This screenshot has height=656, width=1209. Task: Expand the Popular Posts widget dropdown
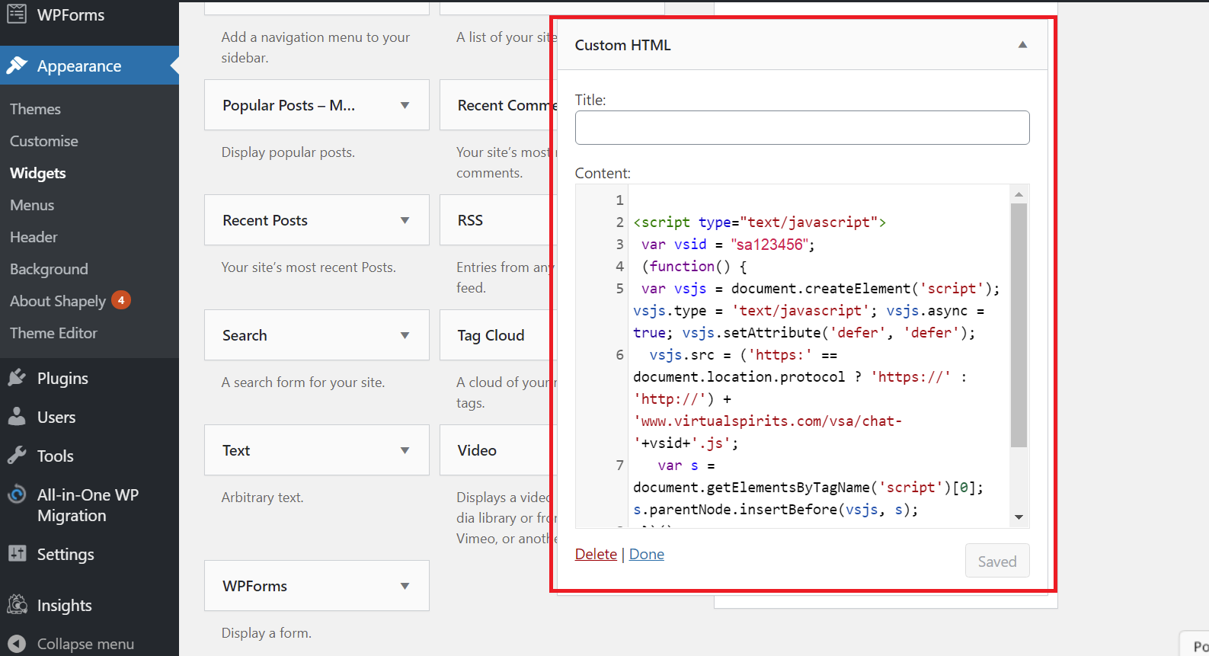[x=405, y=105]
